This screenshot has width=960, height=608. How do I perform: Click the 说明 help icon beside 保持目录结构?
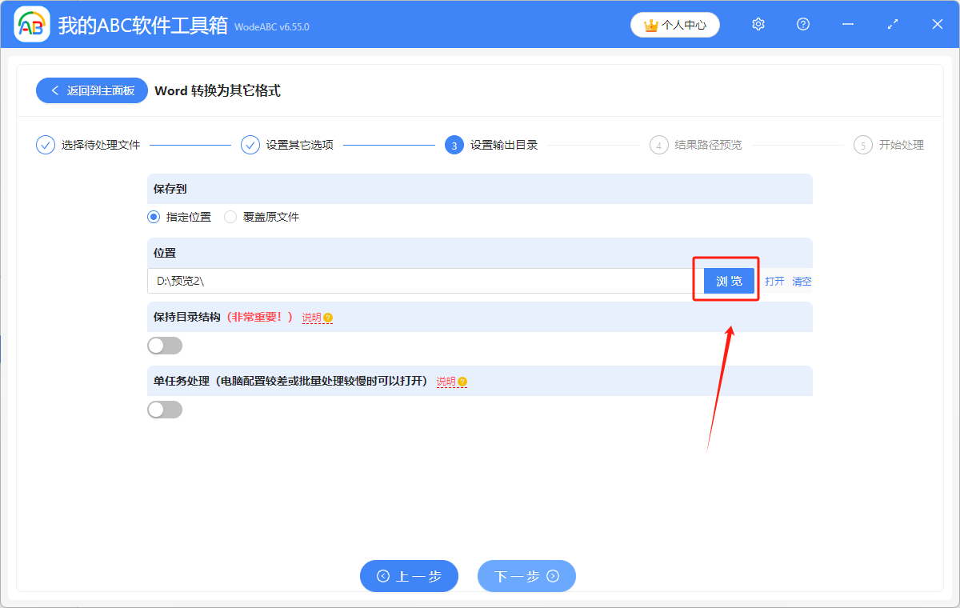[328, 317]
